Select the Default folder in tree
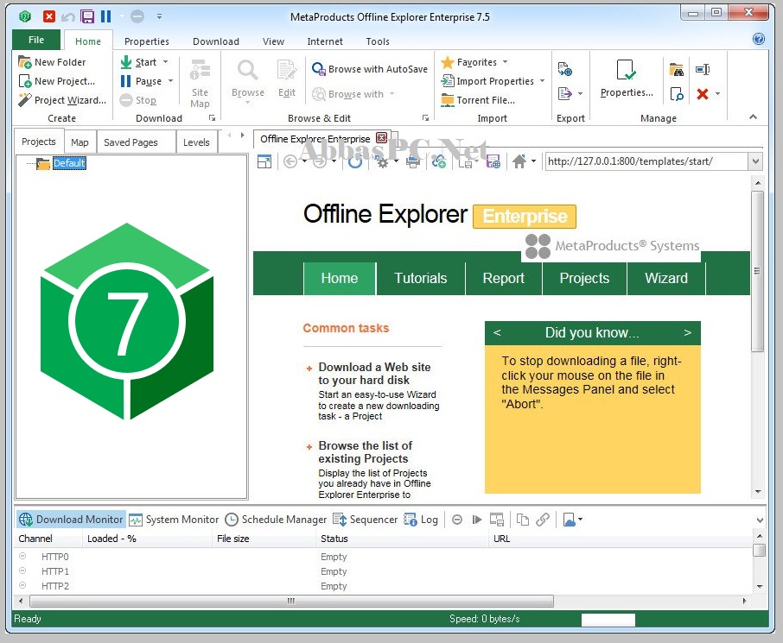The image size is (783, 643). tap(69, 163)
